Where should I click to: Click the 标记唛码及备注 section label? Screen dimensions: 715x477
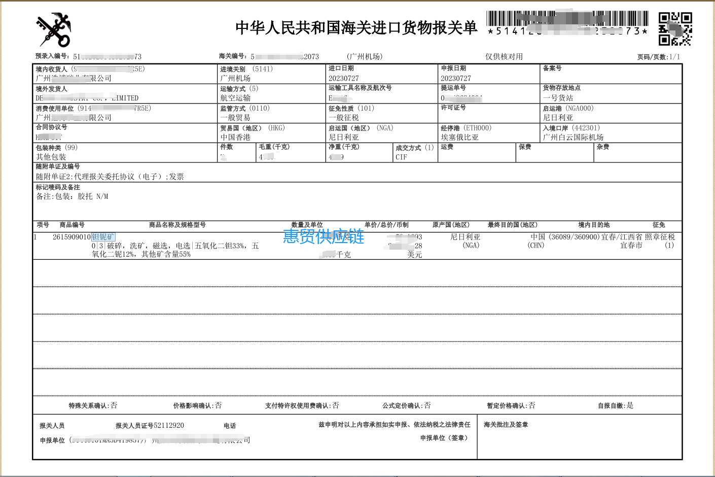(58, 187)
